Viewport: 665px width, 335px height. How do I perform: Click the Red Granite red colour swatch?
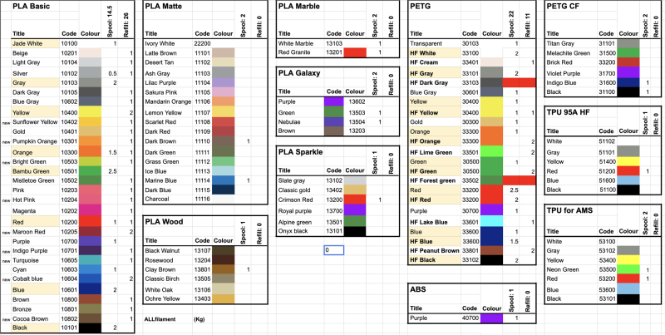click(355, 52)
